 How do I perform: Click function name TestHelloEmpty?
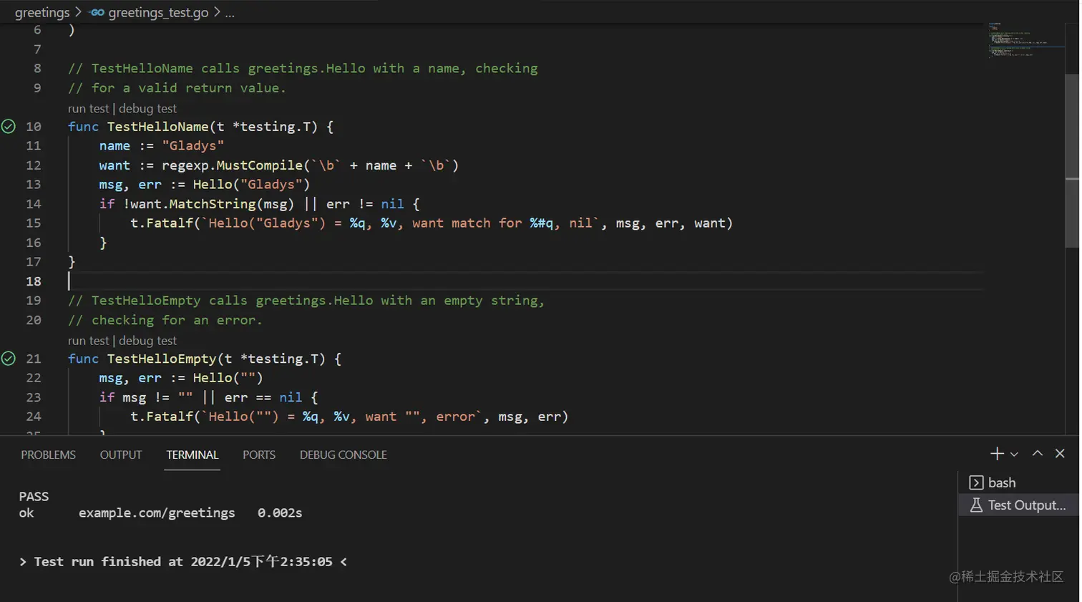(x=162, y=359)
